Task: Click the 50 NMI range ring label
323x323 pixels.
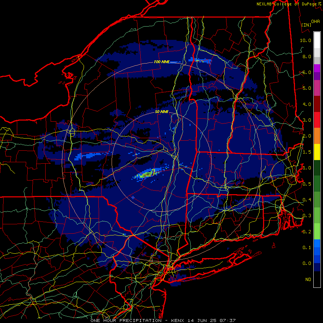Action: coord(161,112)
